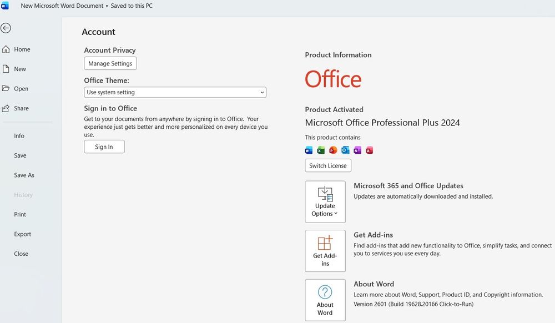Click the Word logo in title bar
Viewport: 555px width, 323px height.
click(x=5, y=6)
